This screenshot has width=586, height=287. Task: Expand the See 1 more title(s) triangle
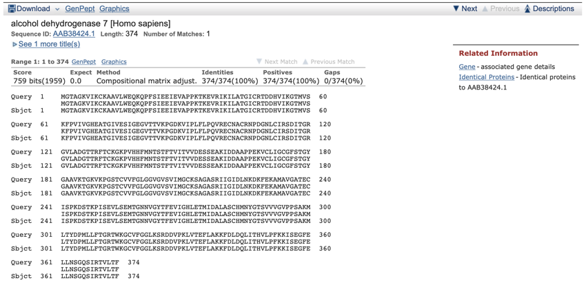[14, 45]
